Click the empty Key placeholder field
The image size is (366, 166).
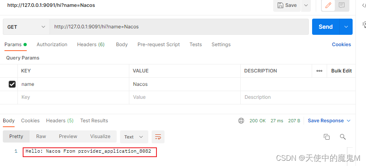coord(73,97)
